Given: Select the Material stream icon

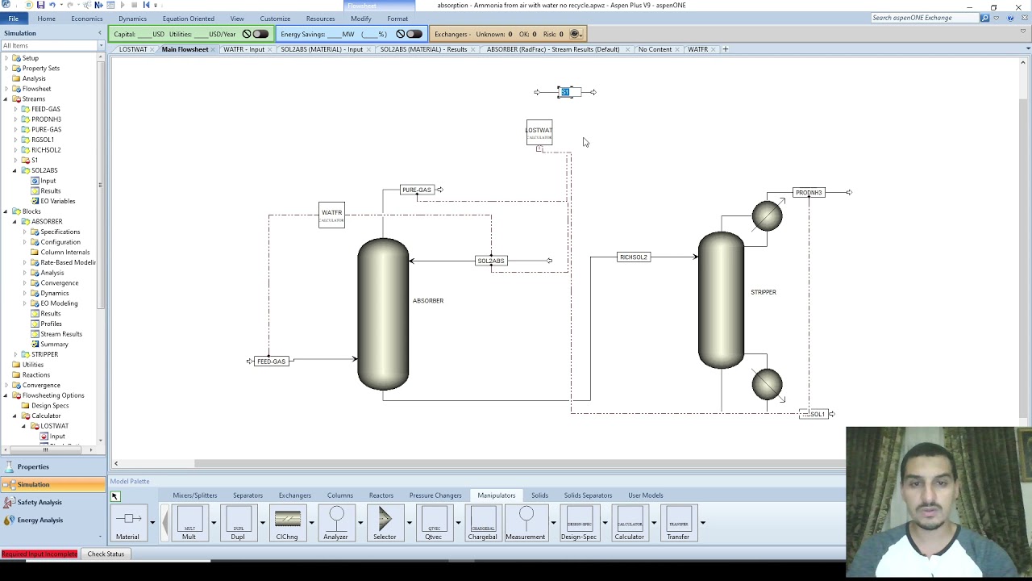Looking at the screenshot, I should (x=127, y=523).
